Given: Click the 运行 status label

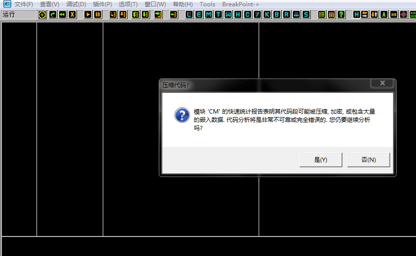Looking at the screenshot, I should (x=9, y=14).
